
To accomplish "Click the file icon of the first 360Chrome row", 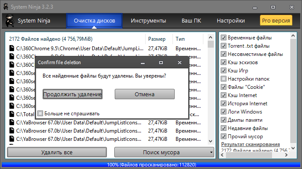I will pos(12,48).
